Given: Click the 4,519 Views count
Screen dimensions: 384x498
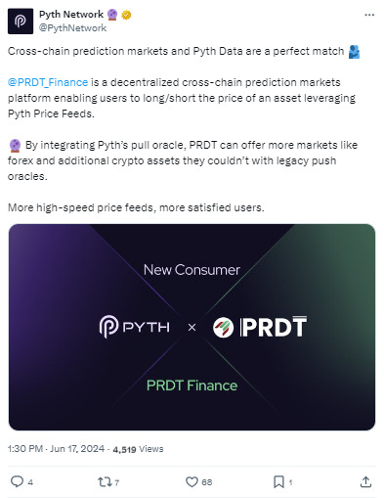Looking at the screenshot, I should coord(138,449).
